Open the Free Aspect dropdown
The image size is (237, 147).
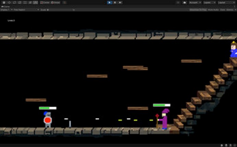26,10
